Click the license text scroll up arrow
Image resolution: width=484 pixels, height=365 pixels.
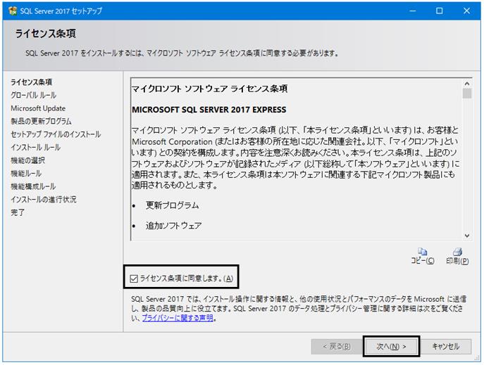tap(467, 84)
